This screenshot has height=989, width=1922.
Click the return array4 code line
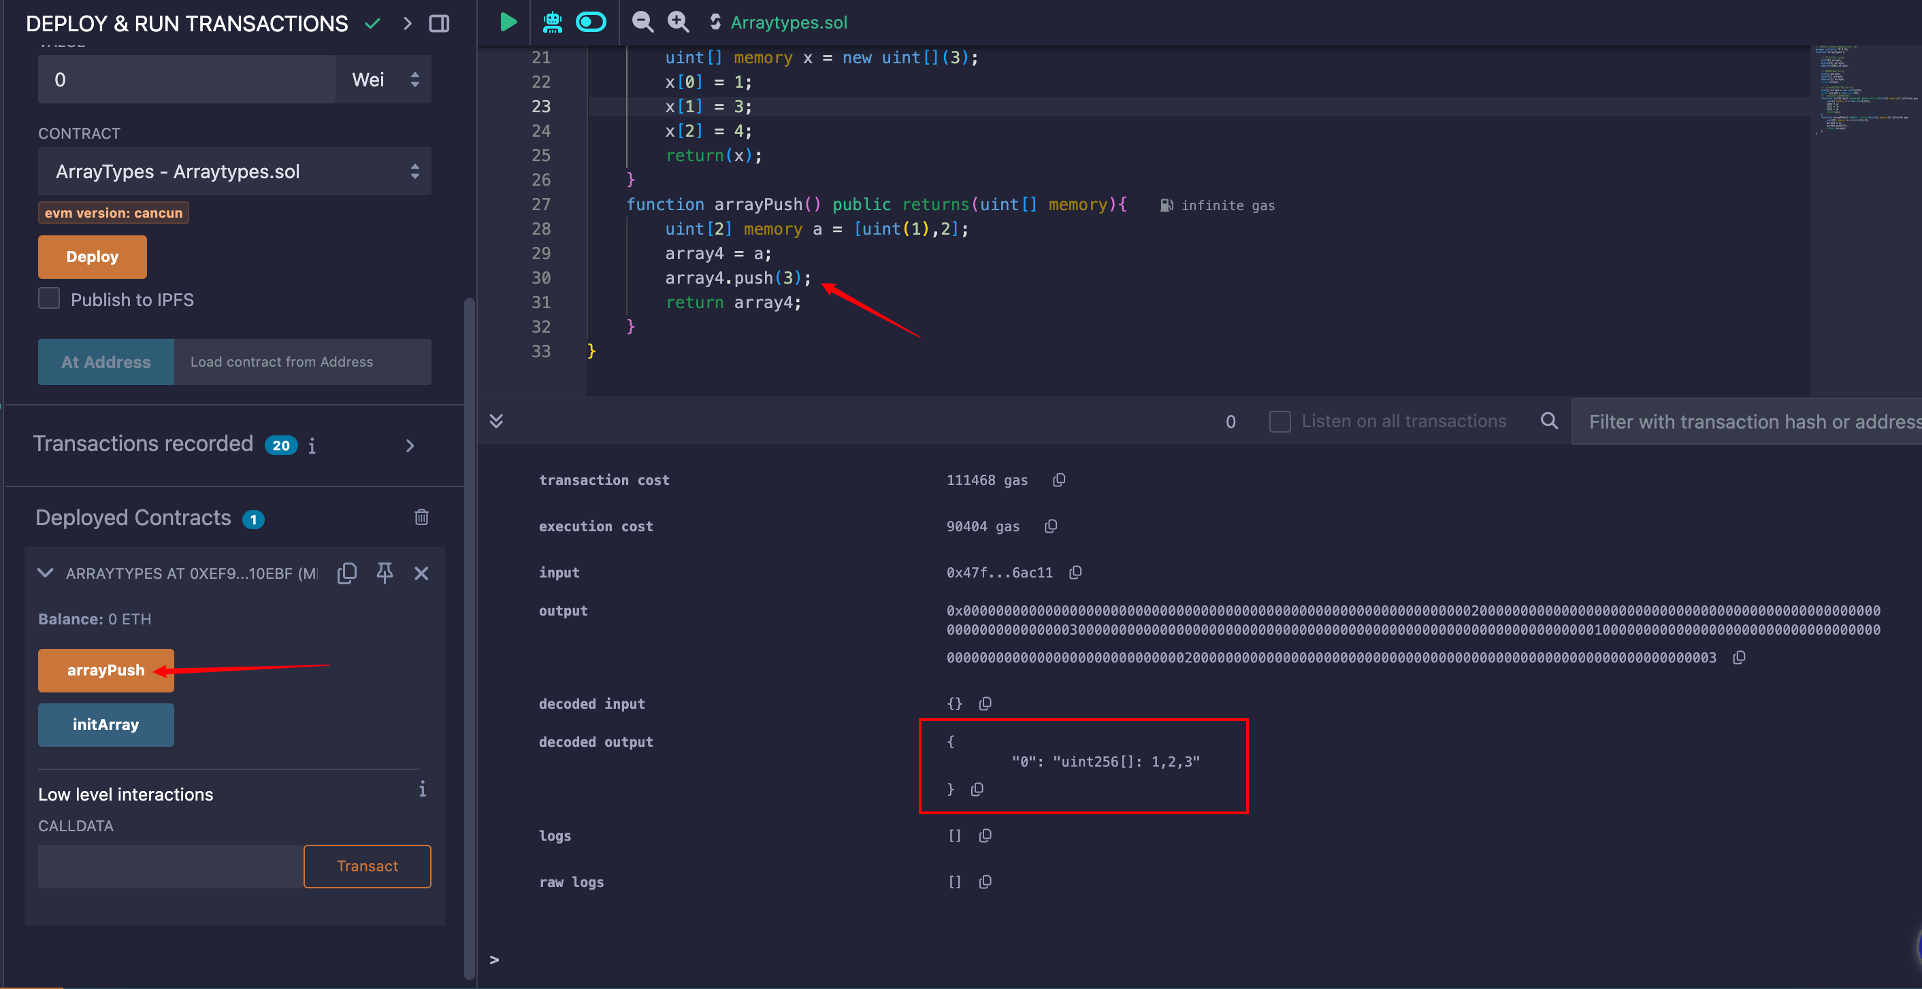pos(734,302)
